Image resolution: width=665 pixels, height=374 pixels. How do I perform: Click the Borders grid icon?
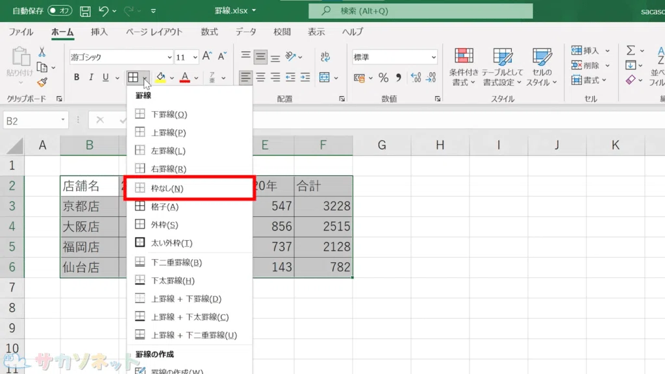[x=133, y=77]
